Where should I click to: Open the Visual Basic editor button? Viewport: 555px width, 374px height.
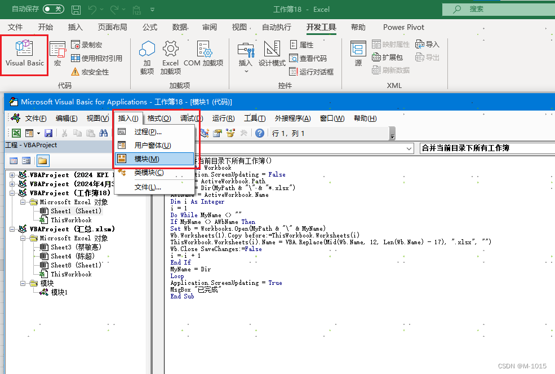pos(24,54)
